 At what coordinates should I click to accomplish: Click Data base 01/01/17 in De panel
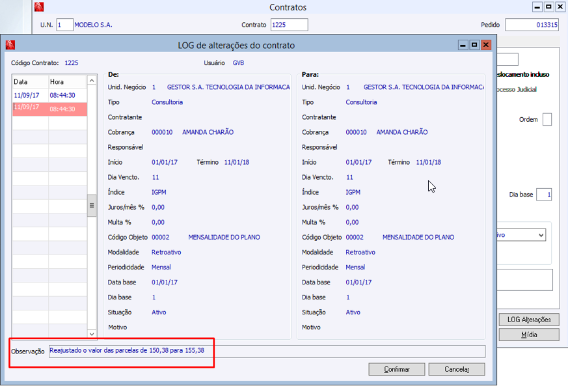coord(165,282)
